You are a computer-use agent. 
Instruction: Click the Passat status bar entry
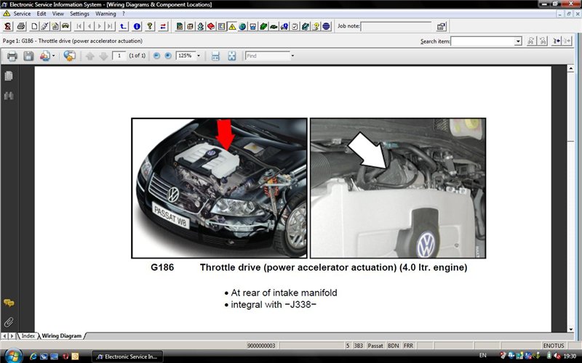[x=375, y=346]
